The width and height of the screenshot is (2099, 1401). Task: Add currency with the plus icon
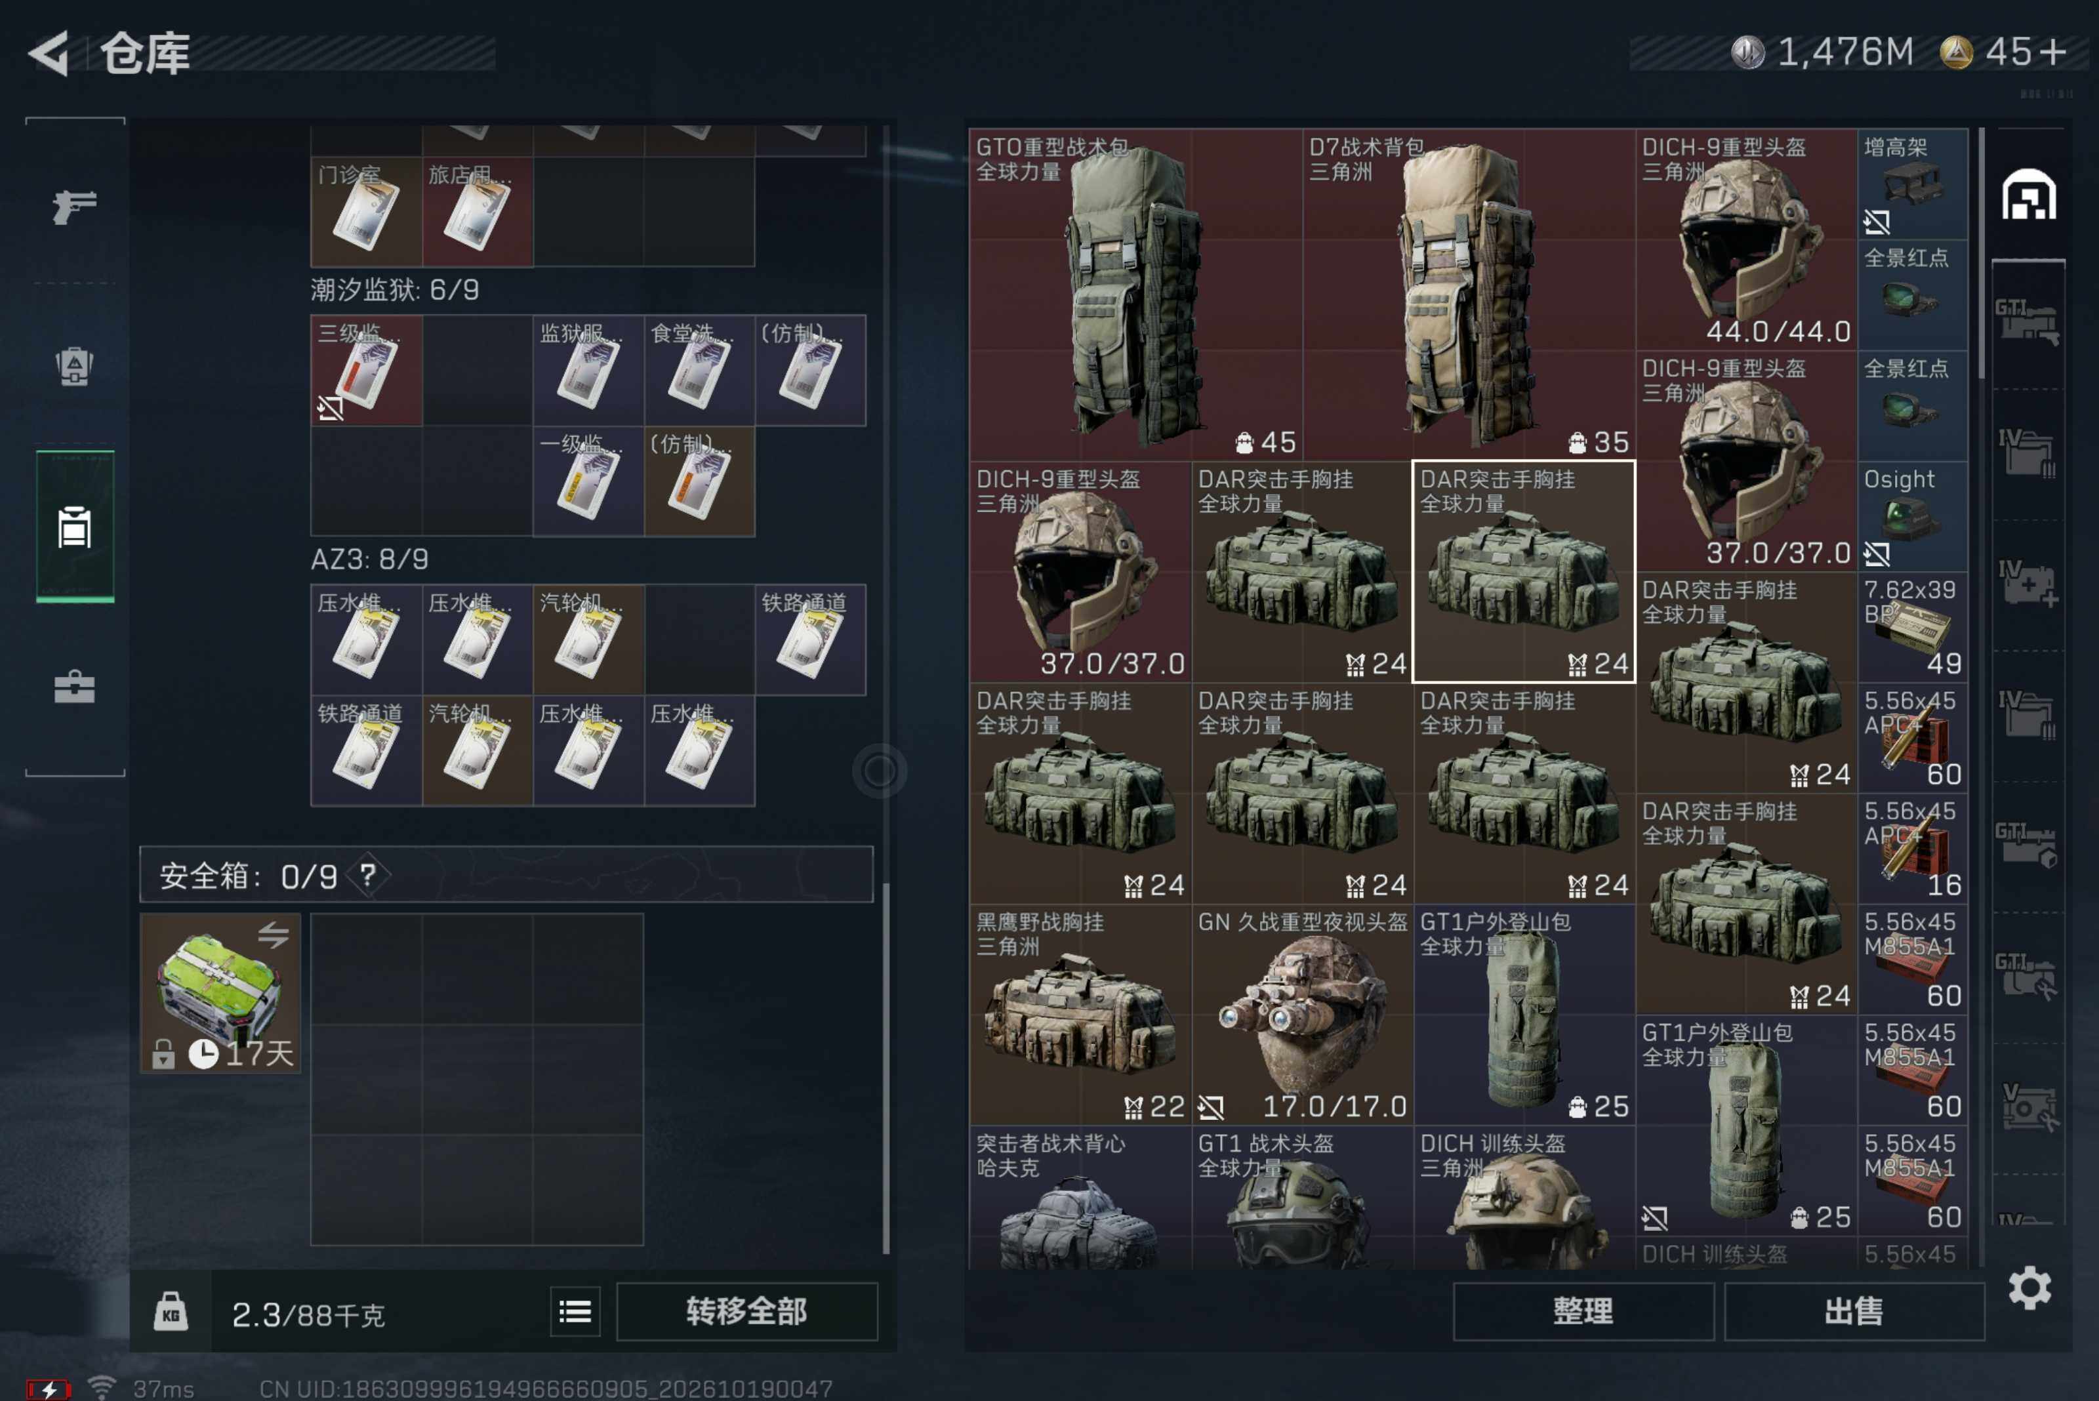click(x=2054, y=52)
